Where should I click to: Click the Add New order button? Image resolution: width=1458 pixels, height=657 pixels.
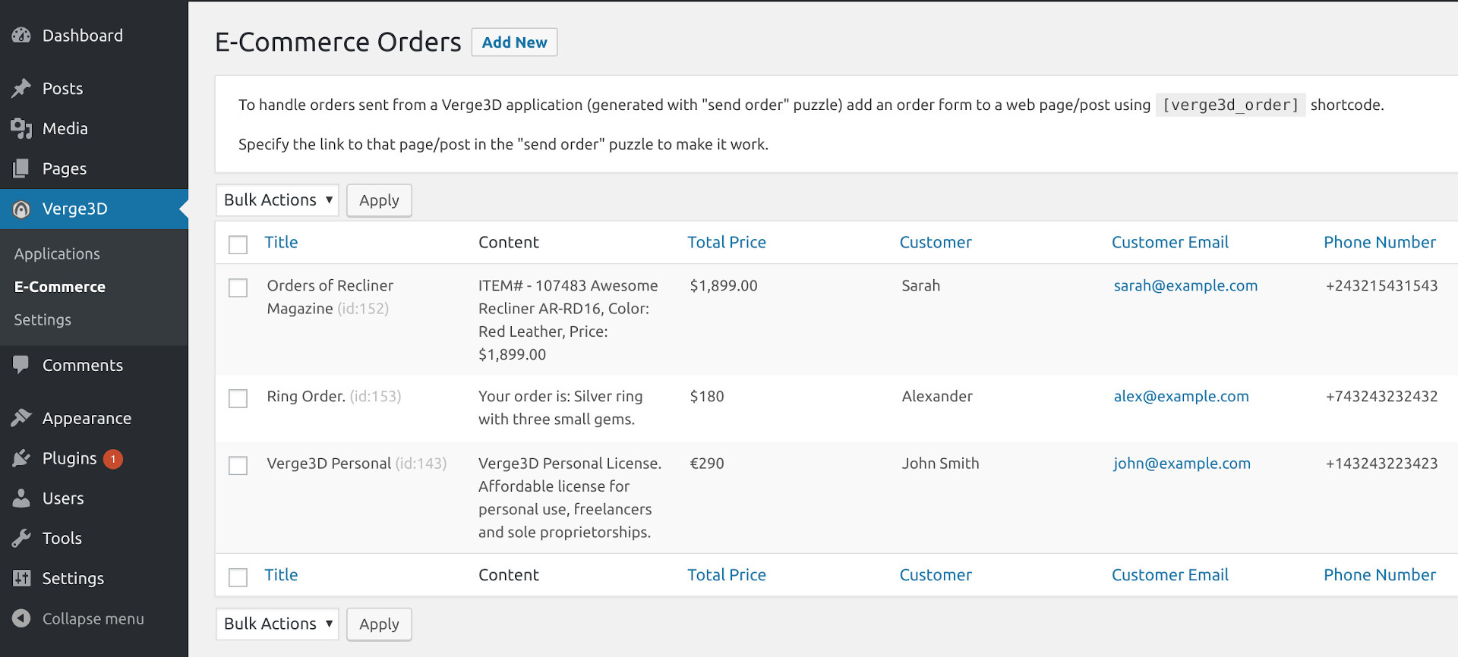514,42
